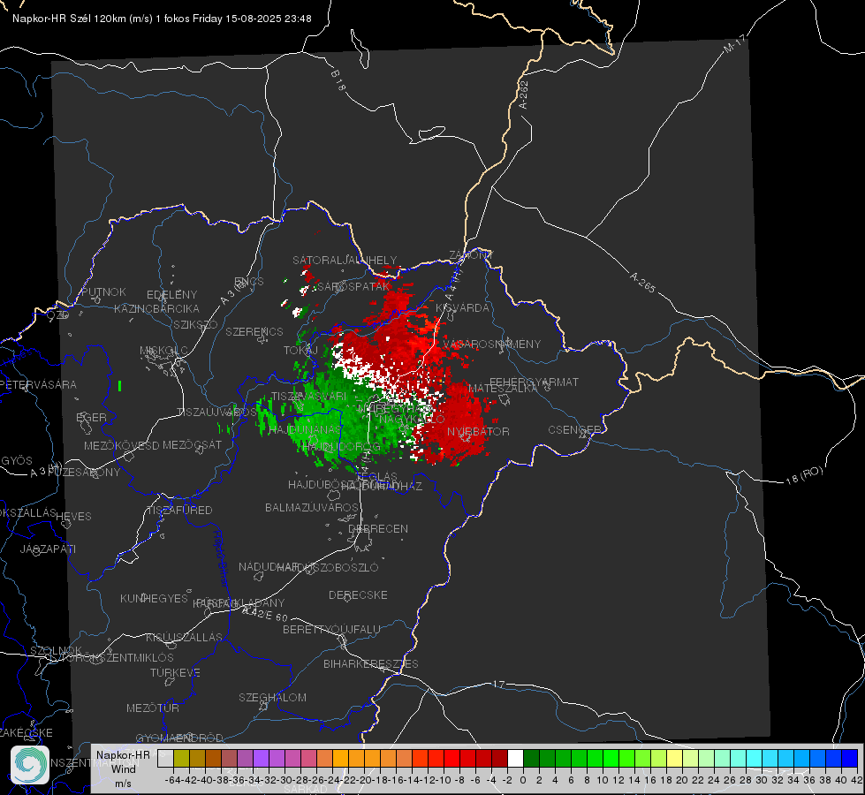Image resolution: width=865 pixels, height=795 pixels.
Task: Click the MISKOLC city label
Action: [x=163, y=351]
